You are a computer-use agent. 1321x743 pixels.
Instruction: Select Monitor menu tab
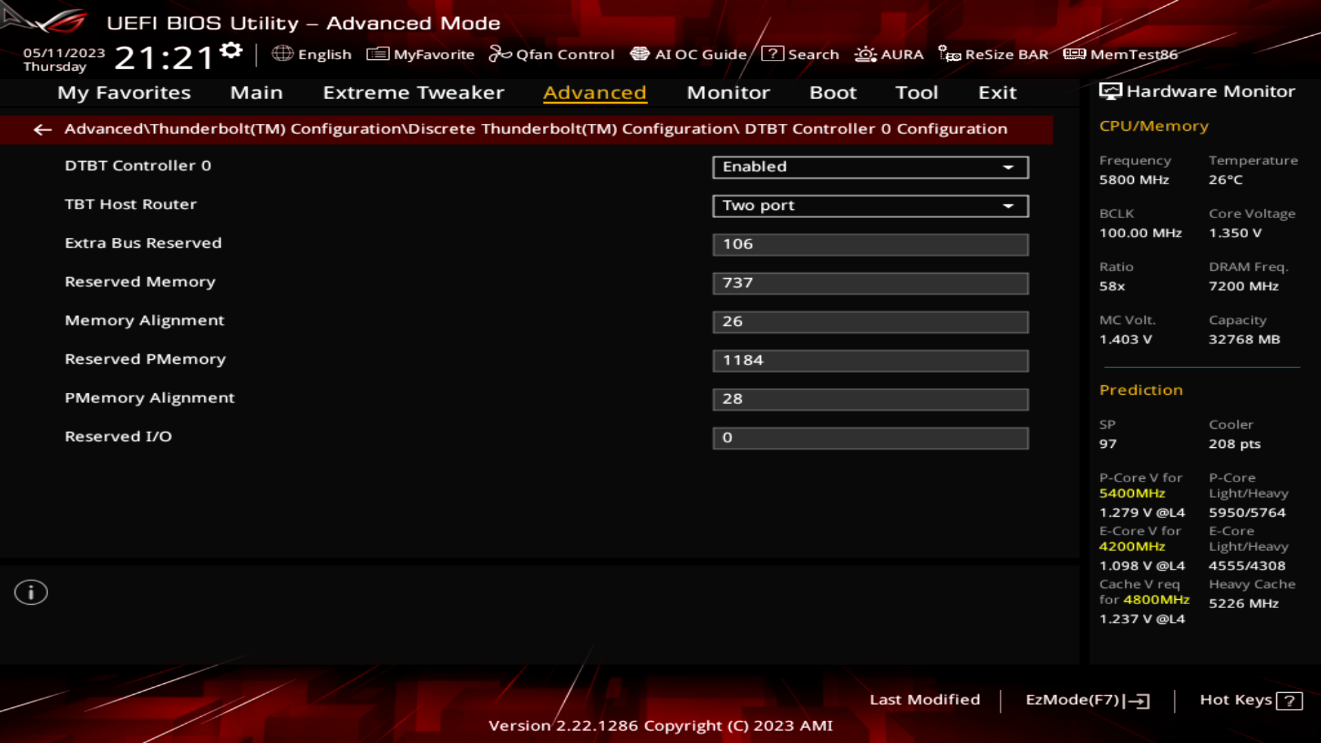[728, 91]
